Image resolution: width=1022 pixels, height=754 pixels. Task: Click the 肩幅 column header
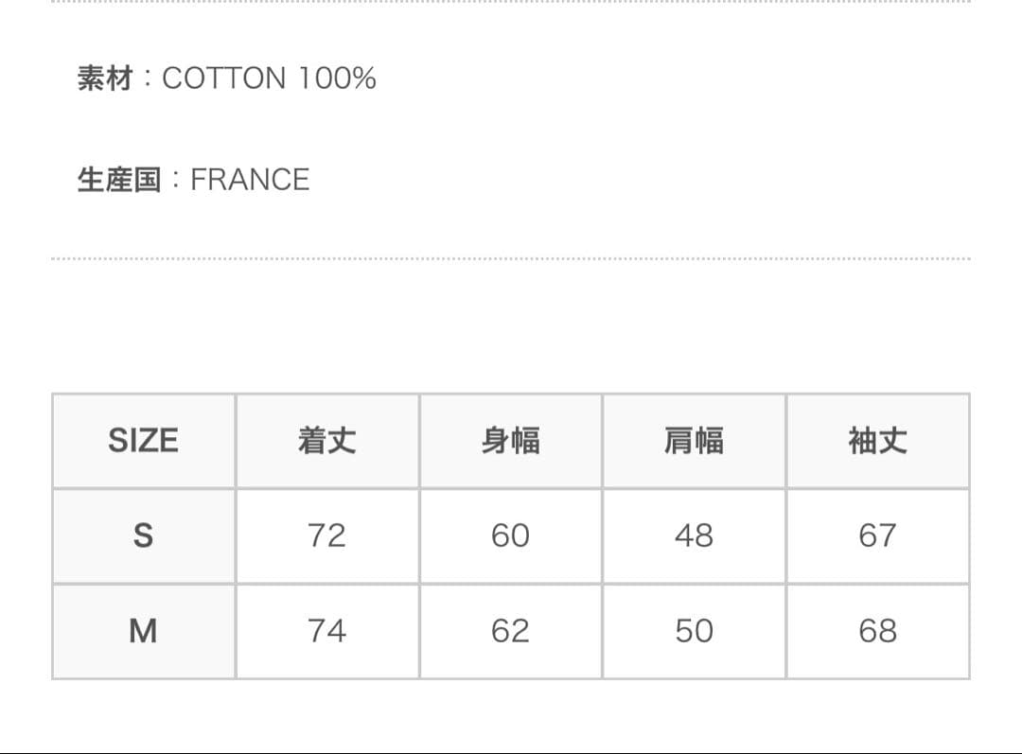point(694,441)
